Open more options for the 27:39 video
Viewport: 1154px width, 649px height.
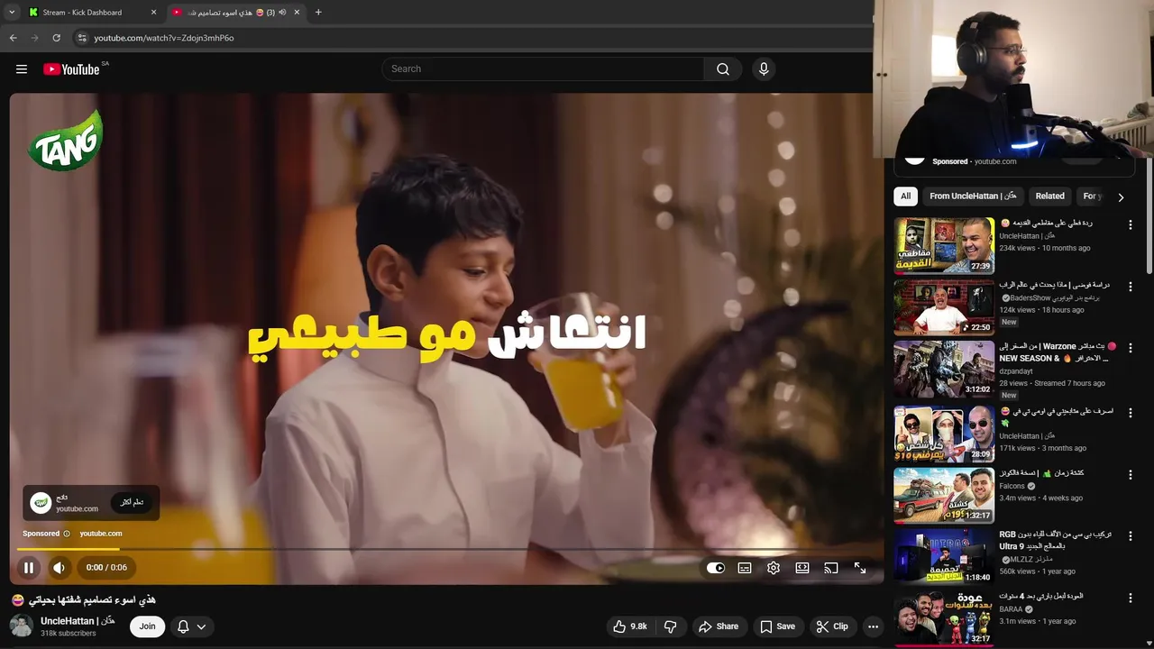1130,224
